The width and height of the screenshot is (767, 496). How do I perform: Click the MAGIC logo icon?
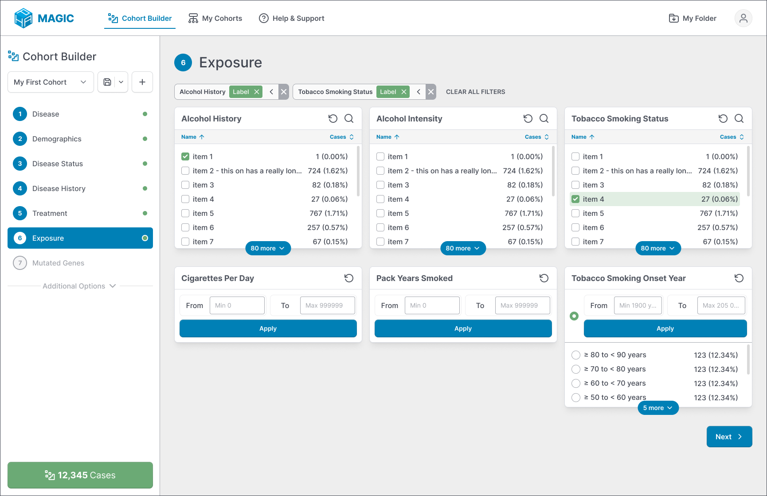coord(23,18)
